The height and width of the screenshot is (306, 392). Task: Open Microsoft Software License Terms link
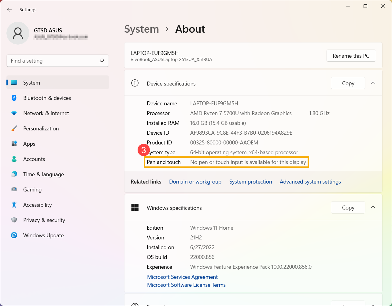pyautogui.click(x=187, y=285)
